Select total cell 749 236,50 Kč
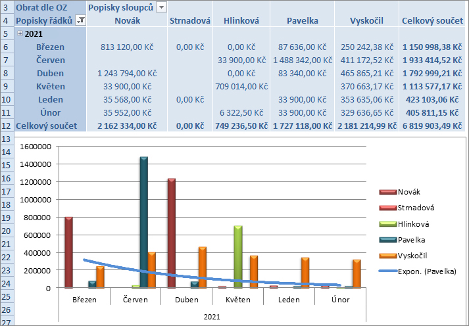This screenshot has height=326, width=469. (x=241, y=126)
